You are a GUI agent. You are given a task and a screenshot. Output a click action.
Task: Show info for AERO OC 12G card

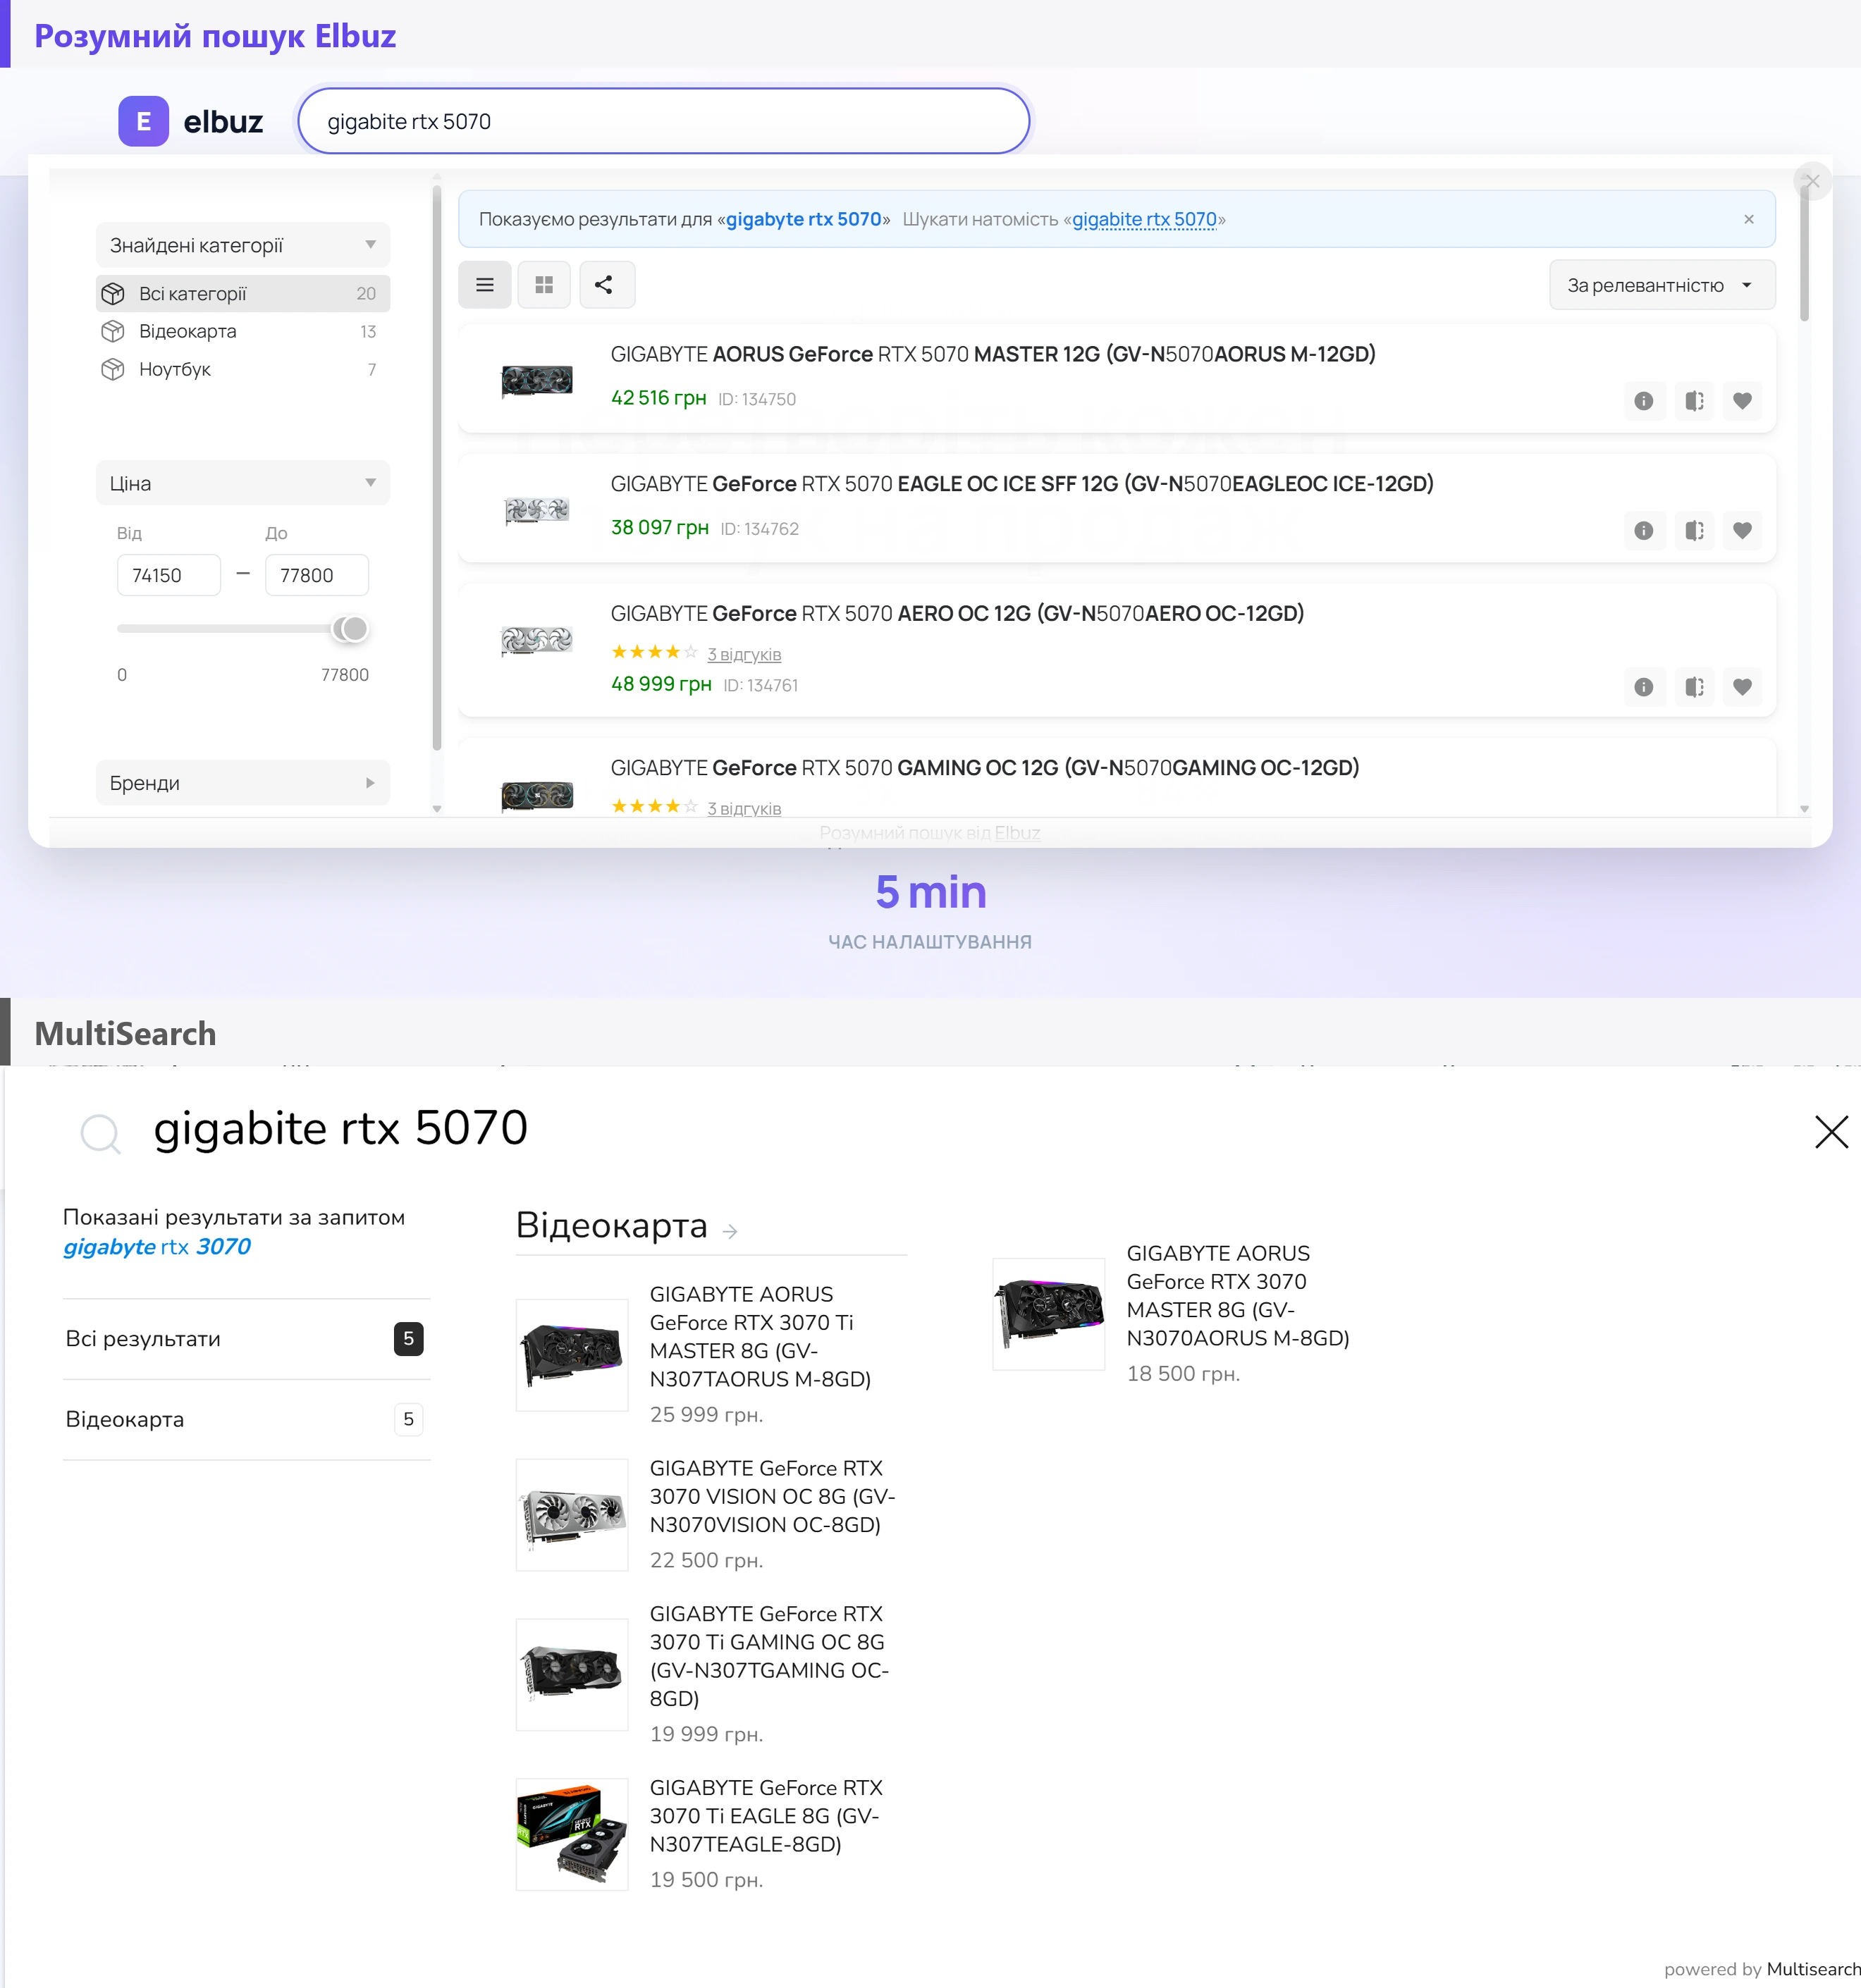point(1644,687)
